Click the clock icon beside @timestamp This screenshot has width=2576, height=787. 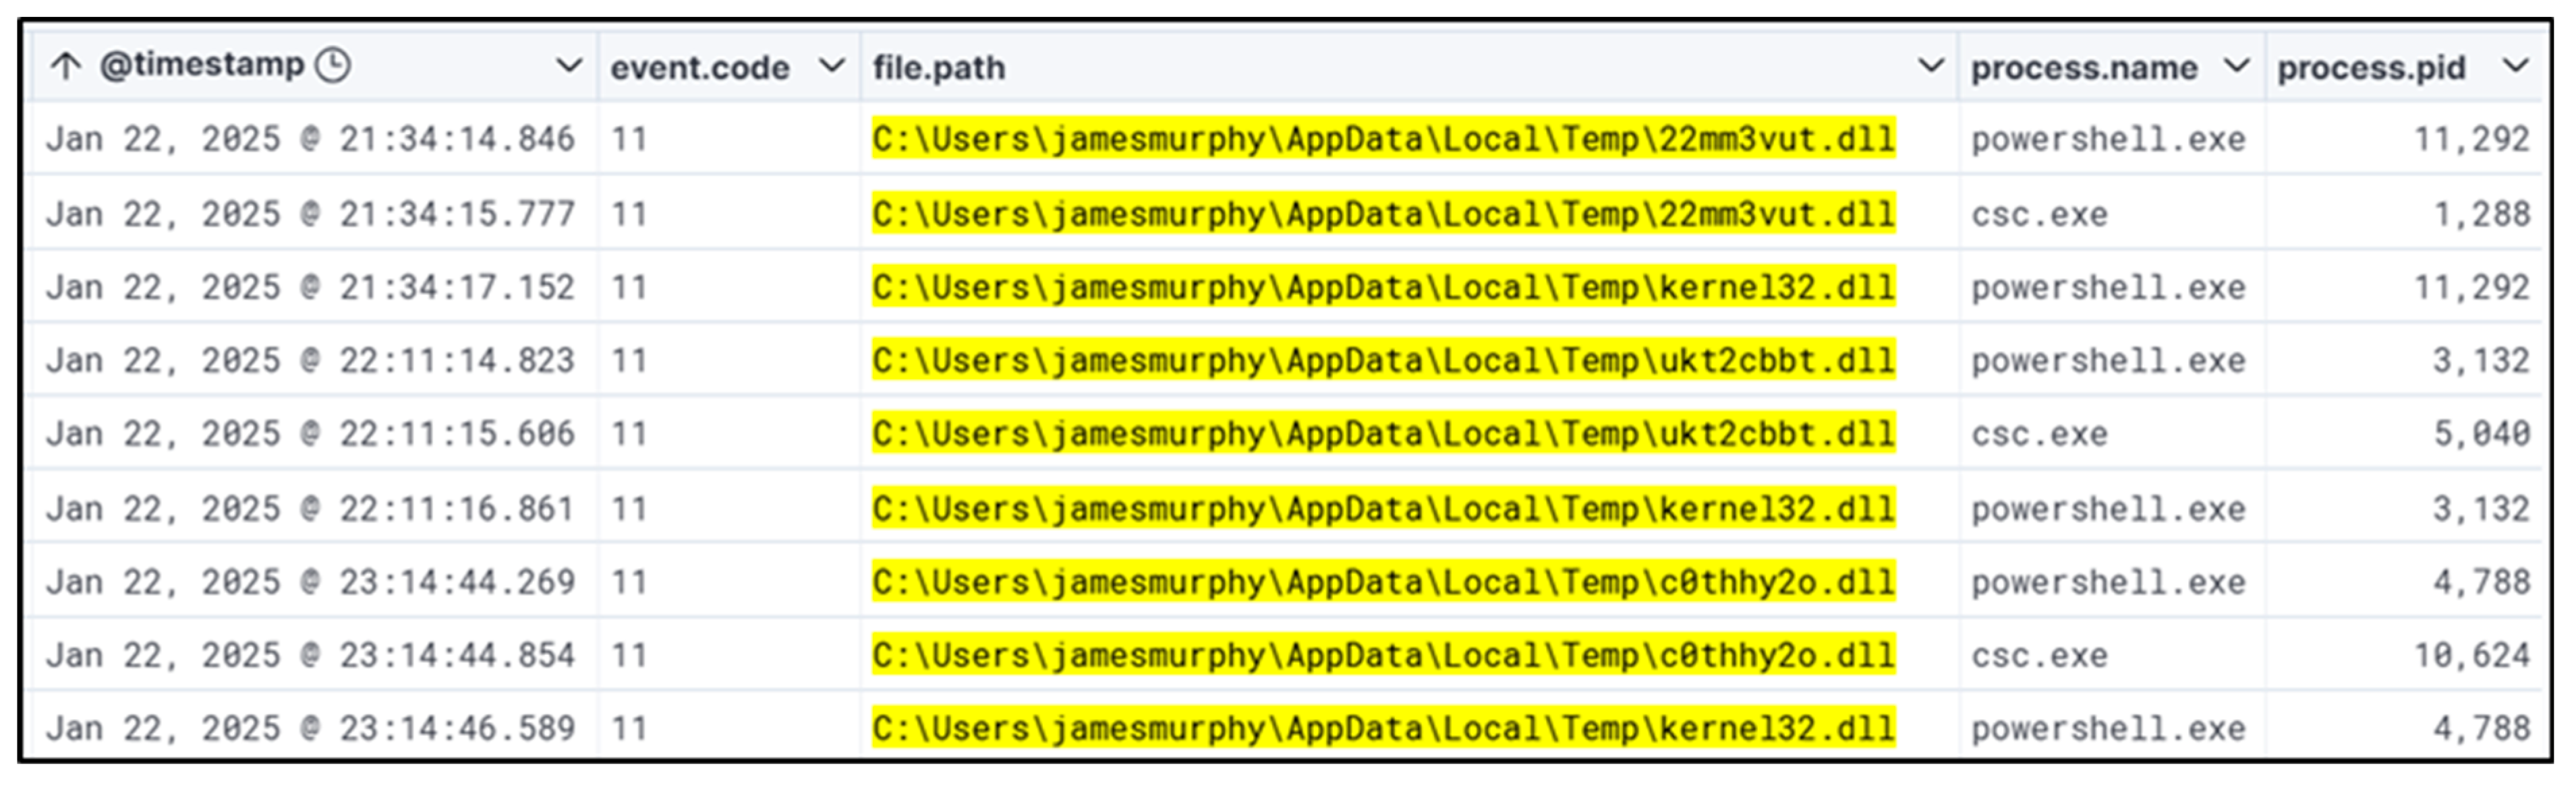click(x=333, y=66)
